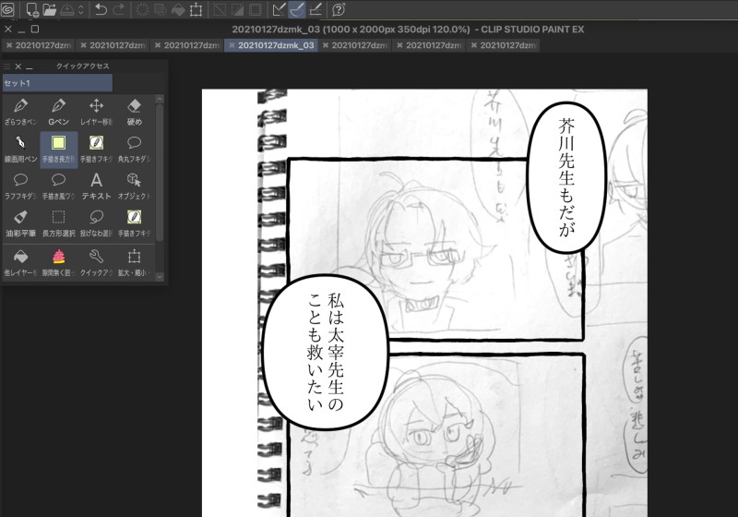Screen dimensions: 738x517
Task: Select the 手描き長方形 frame tool
Action: click(x=58, y=150)
